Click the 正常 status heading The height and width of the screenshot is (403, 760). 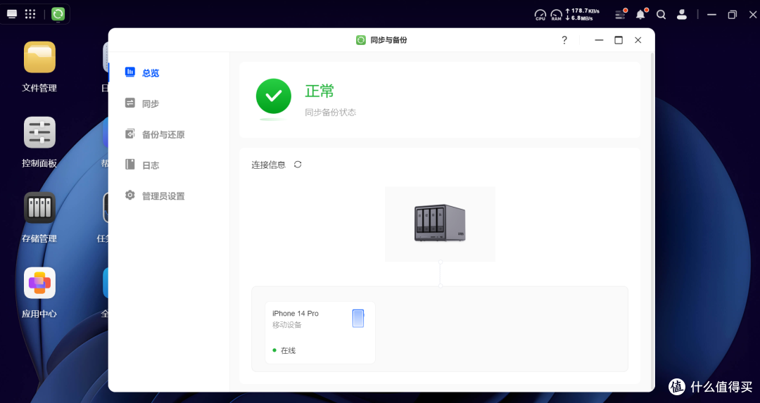319,91
